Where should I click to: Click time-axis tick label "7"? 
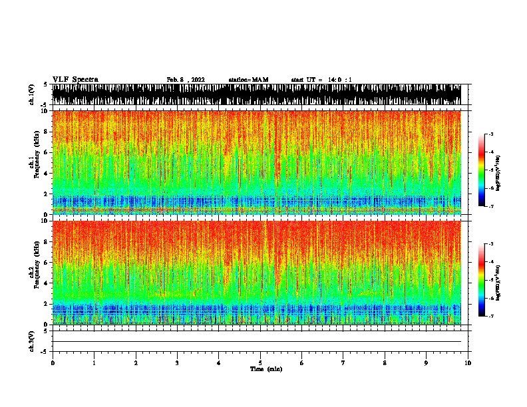[343, 362]
